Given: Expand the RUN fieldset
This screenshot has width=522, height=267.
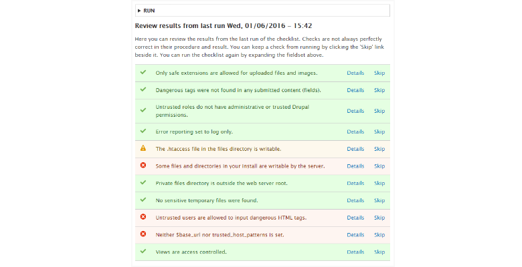Looking at the screenshot, I should (147, 11).
